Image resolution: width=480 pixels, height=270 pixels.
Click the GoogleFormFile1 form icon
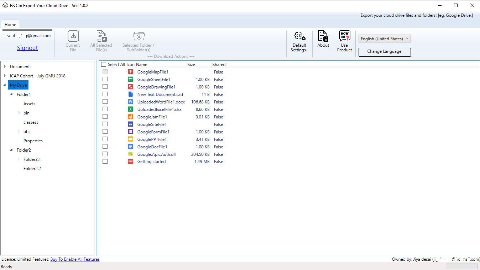pyautogui.click(x=130, y=132)
